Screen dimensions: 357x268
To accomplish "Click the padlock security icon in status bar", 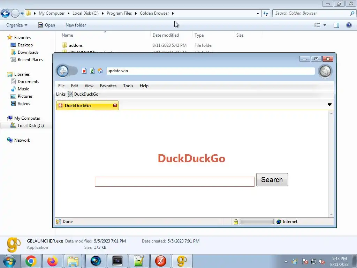I will click(x=236, y=222).
